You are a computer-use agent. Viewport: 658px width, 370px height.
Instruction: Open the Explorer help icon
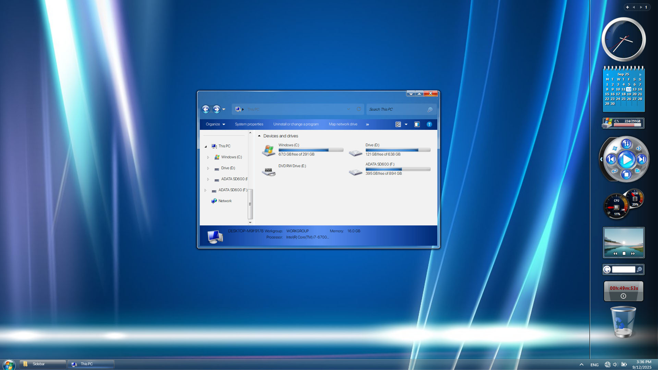(429, 124)
